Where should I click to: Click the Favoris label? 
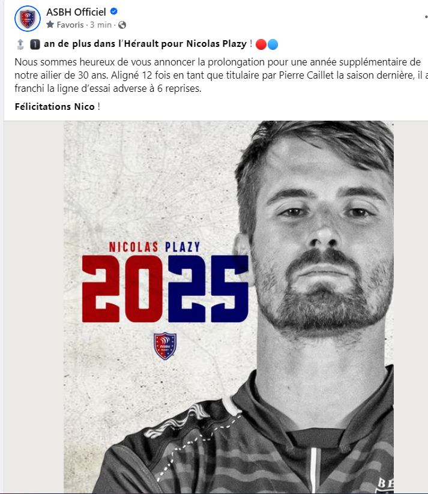(70, 25)
